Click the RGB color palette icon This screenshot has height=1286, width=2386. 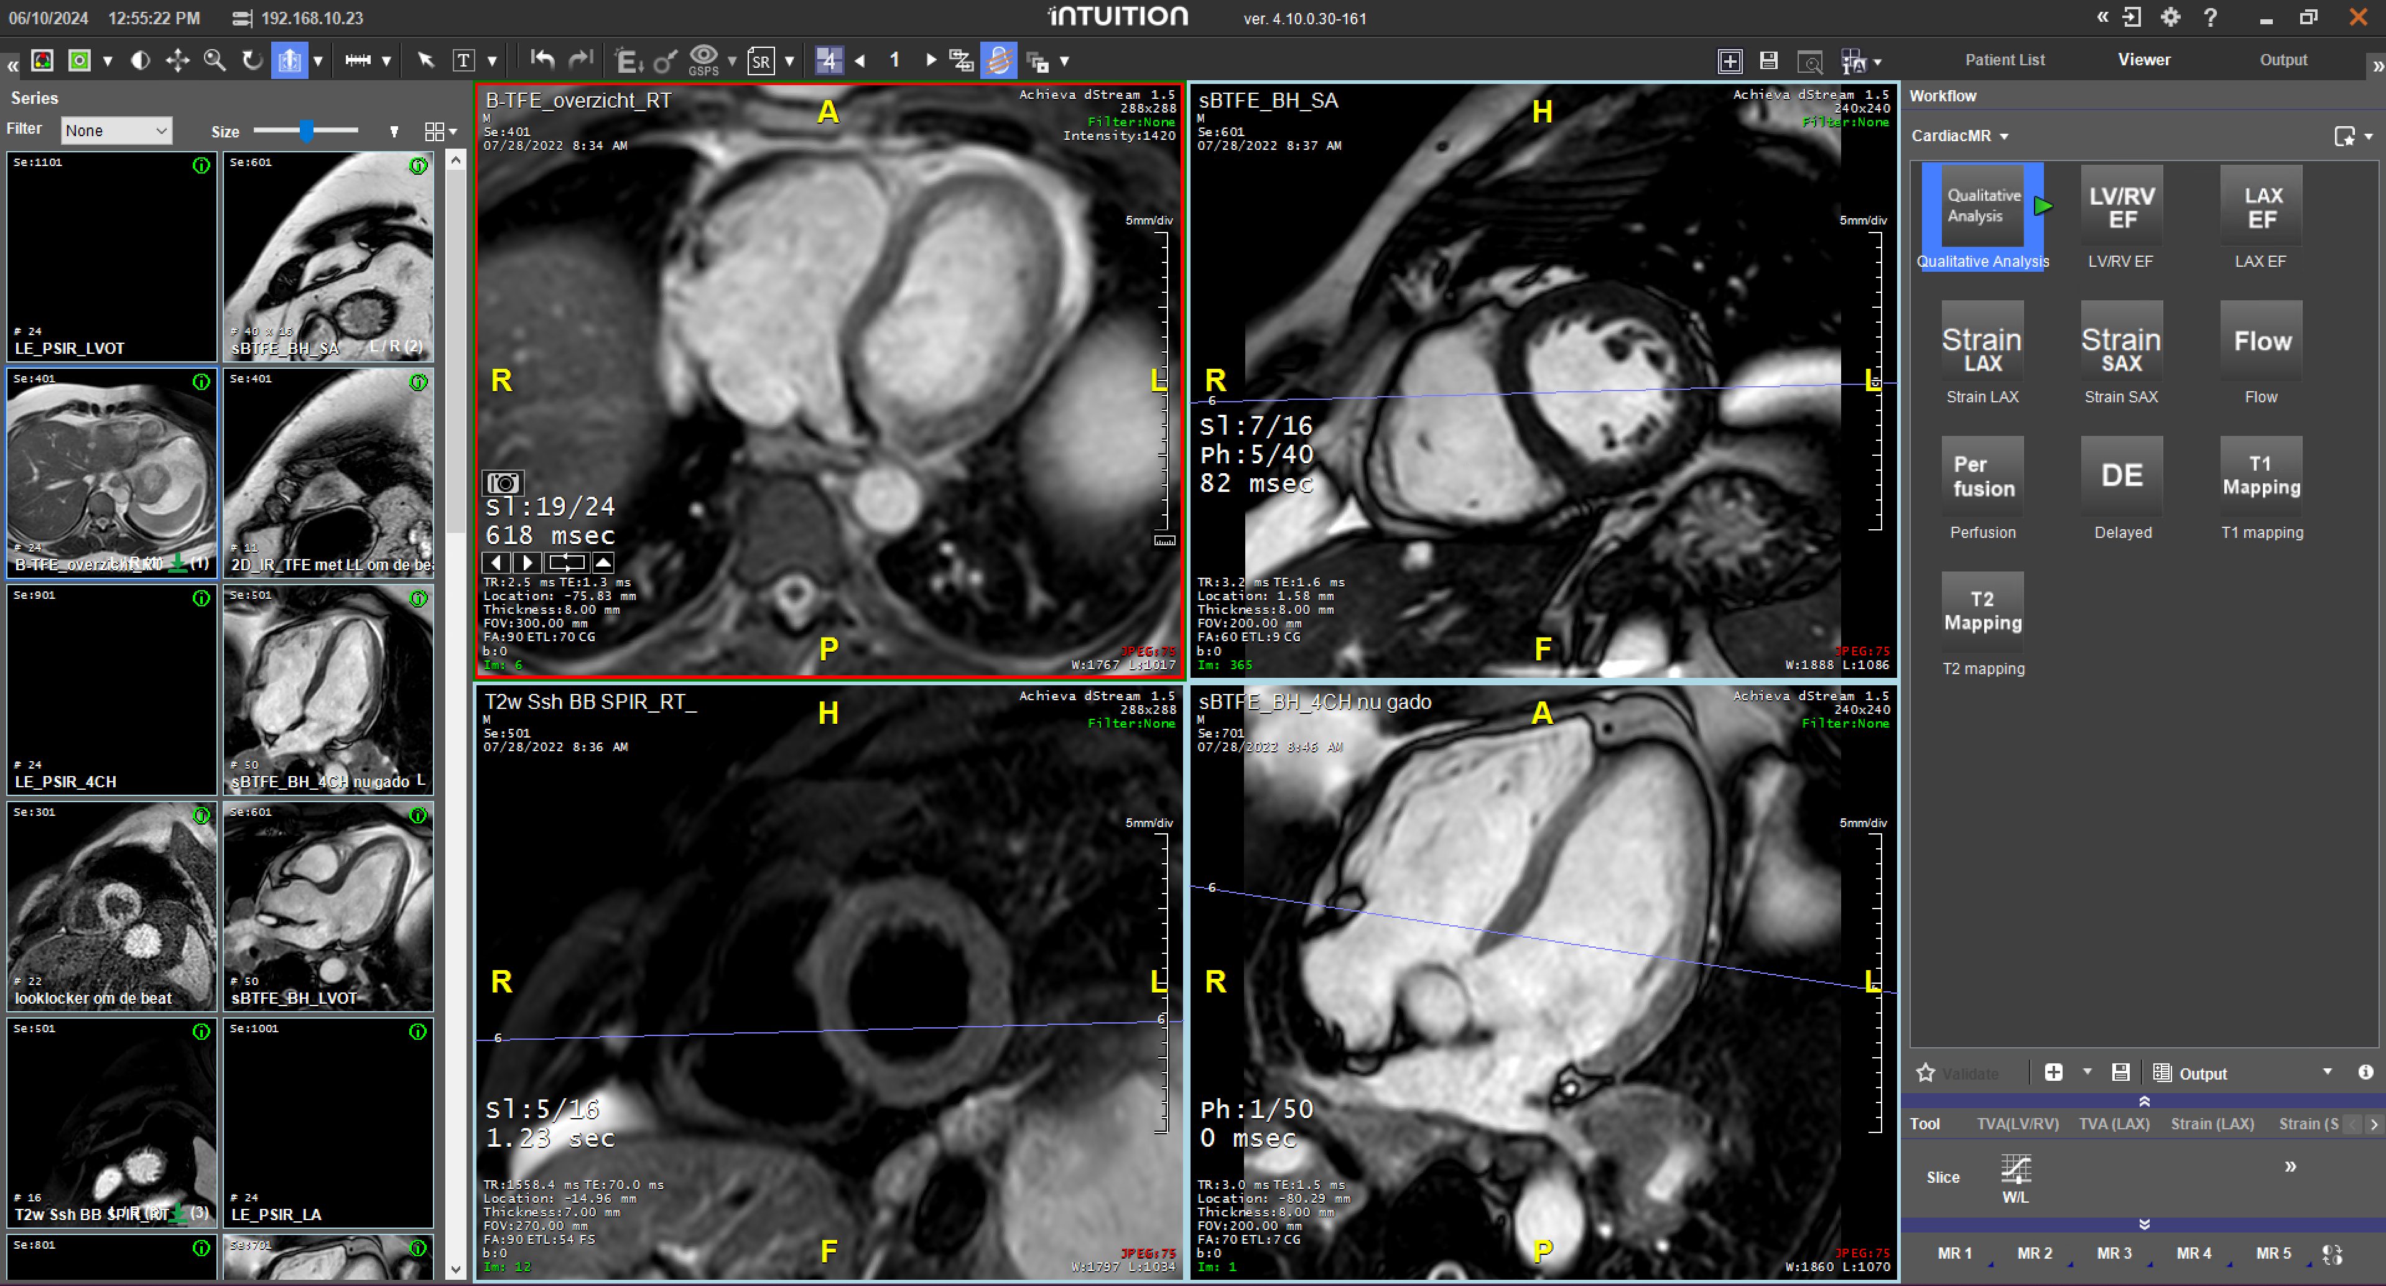[x=42, y=61]
